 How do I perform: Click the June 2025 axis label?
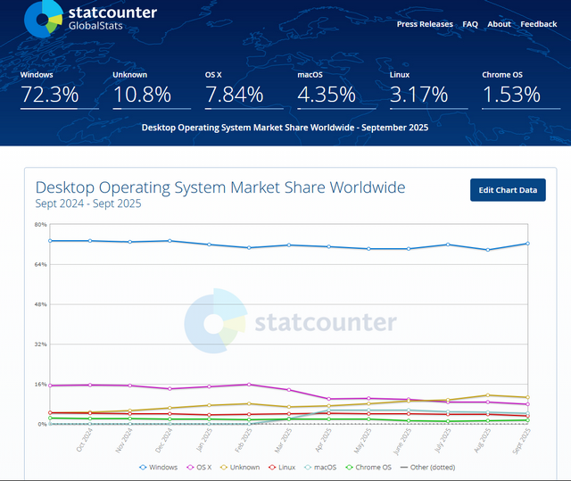(x=402, y=442)
